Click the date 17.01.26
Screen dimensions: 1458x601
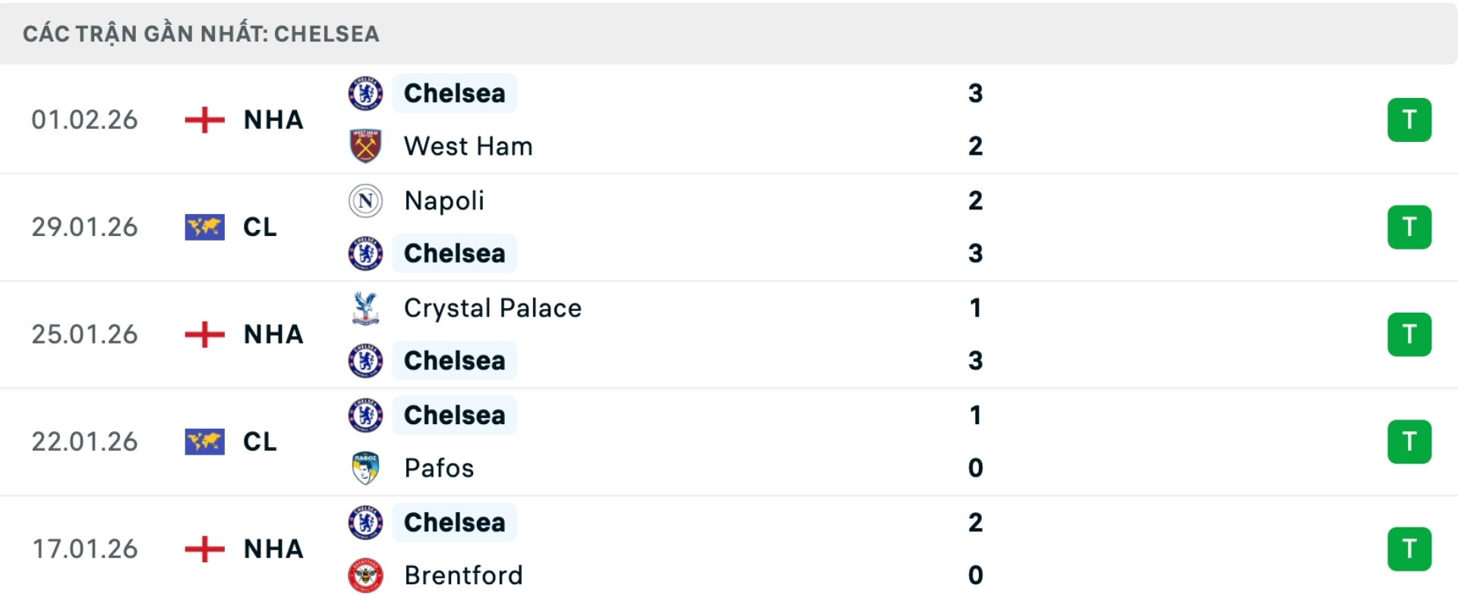pyautogui.click(x=85, y=549)
